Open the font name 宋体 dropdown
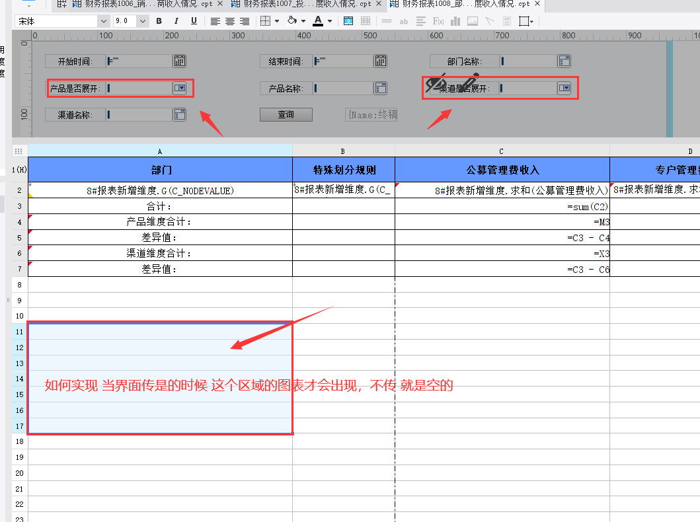Image resolution: width=700 pixels, height=522 pixels. (x=104, y=21)
